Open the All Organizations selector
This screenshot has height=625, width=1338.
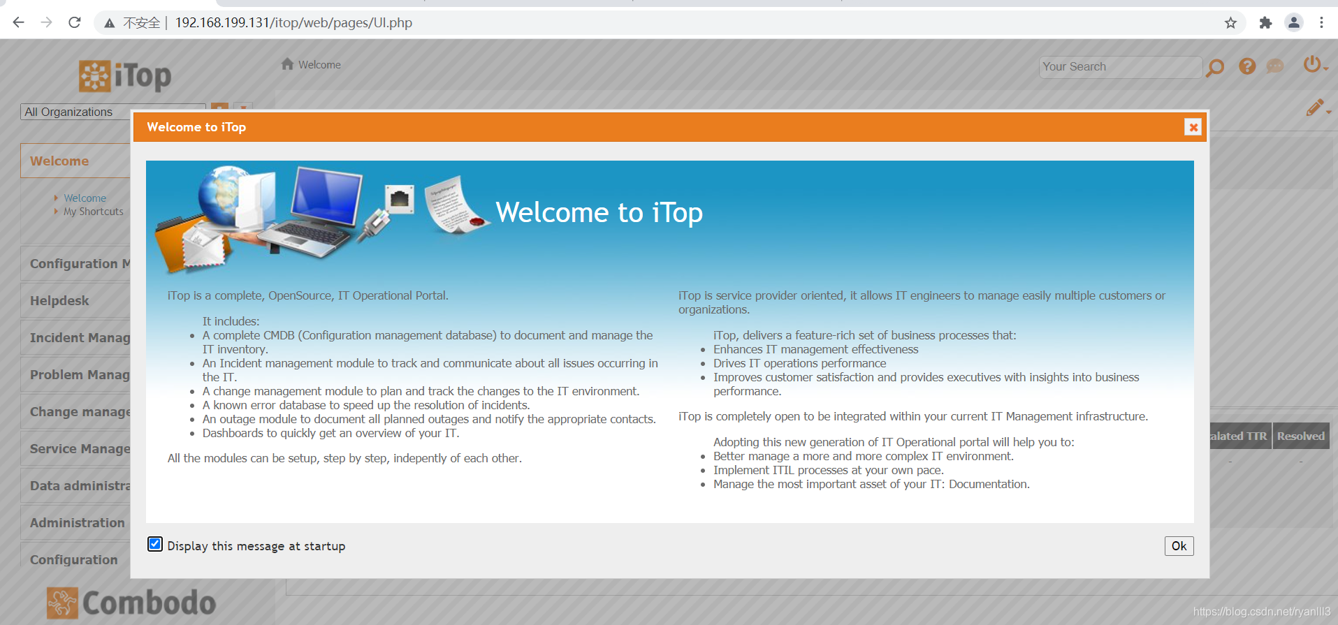[112, 112]
